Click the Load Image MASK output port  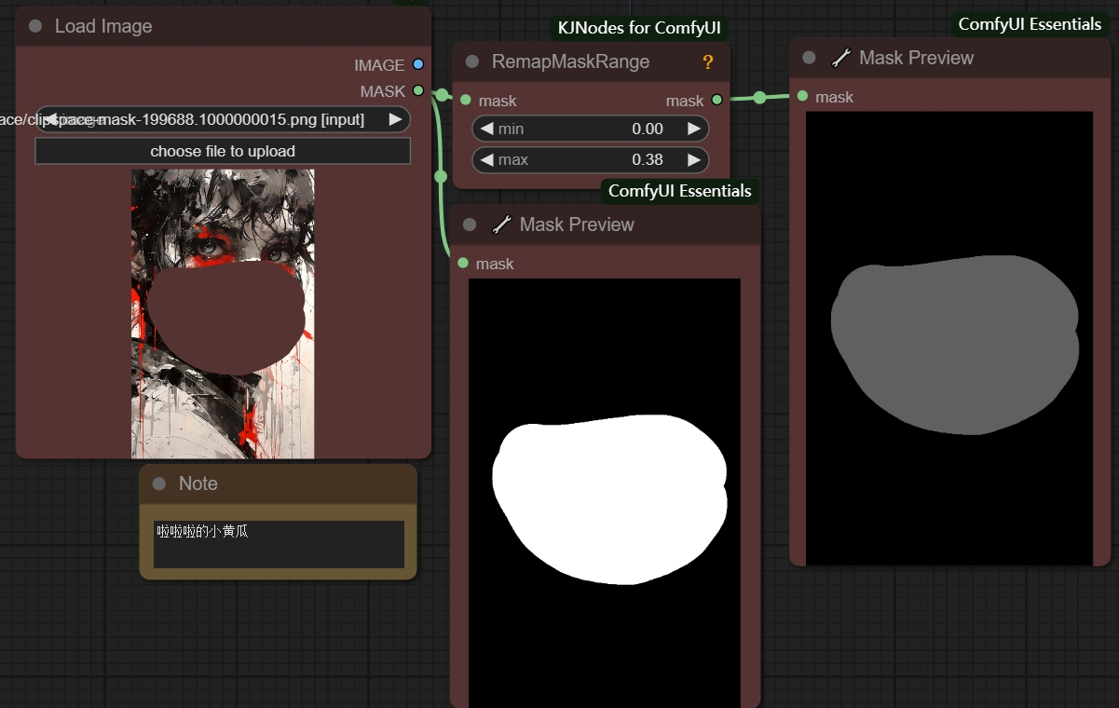pyautogui.click(x=417, y=90)
